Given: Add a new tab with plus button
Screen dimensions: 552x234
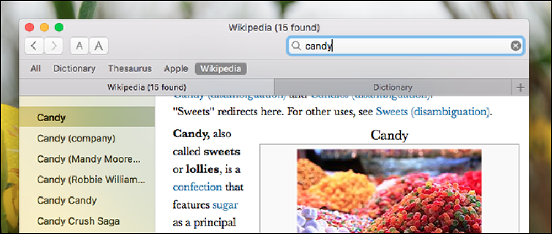Looking at the screenshot, I should point(520,87).
